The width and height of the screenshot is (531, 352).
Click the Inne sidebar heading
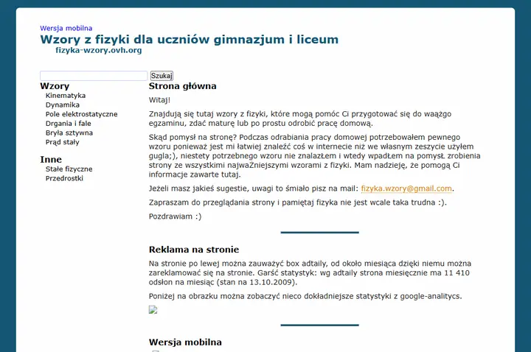pos(51,159)
